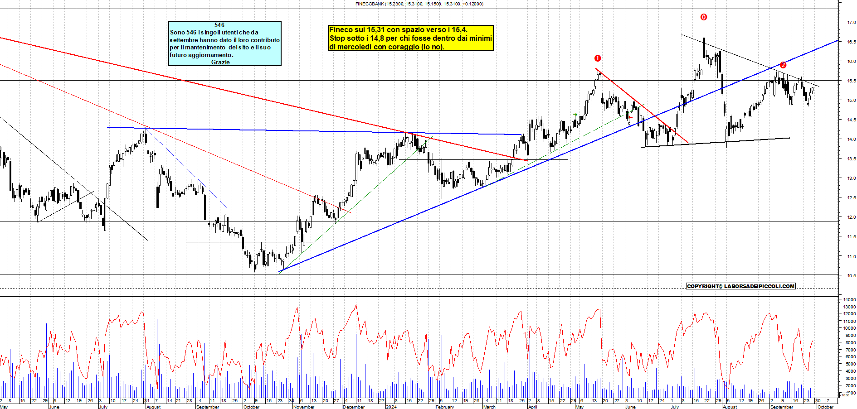This screenshot has height=409, width=857.
Task: Click the 14000 volume axis label
Action: point(849,299)
